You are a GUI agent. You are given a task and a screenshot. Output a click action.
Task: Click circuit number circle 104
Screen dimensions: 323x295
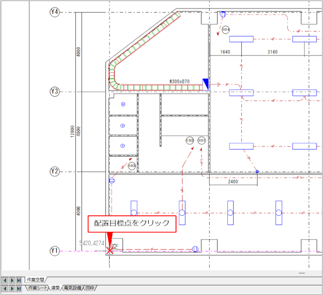(x=225, y=29)
